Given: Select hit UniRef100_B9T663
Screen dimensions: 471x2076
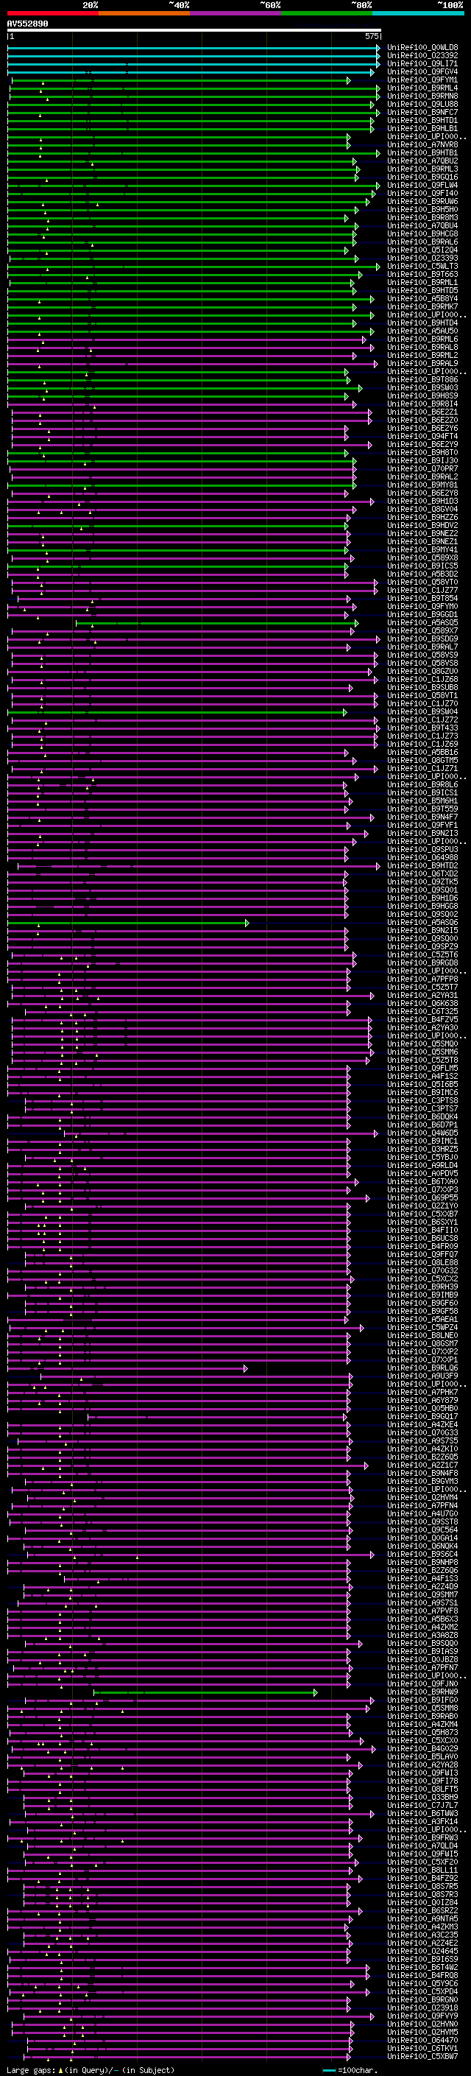Looking at the screenshot, I should pyautogui.click(x=422, y=274).
